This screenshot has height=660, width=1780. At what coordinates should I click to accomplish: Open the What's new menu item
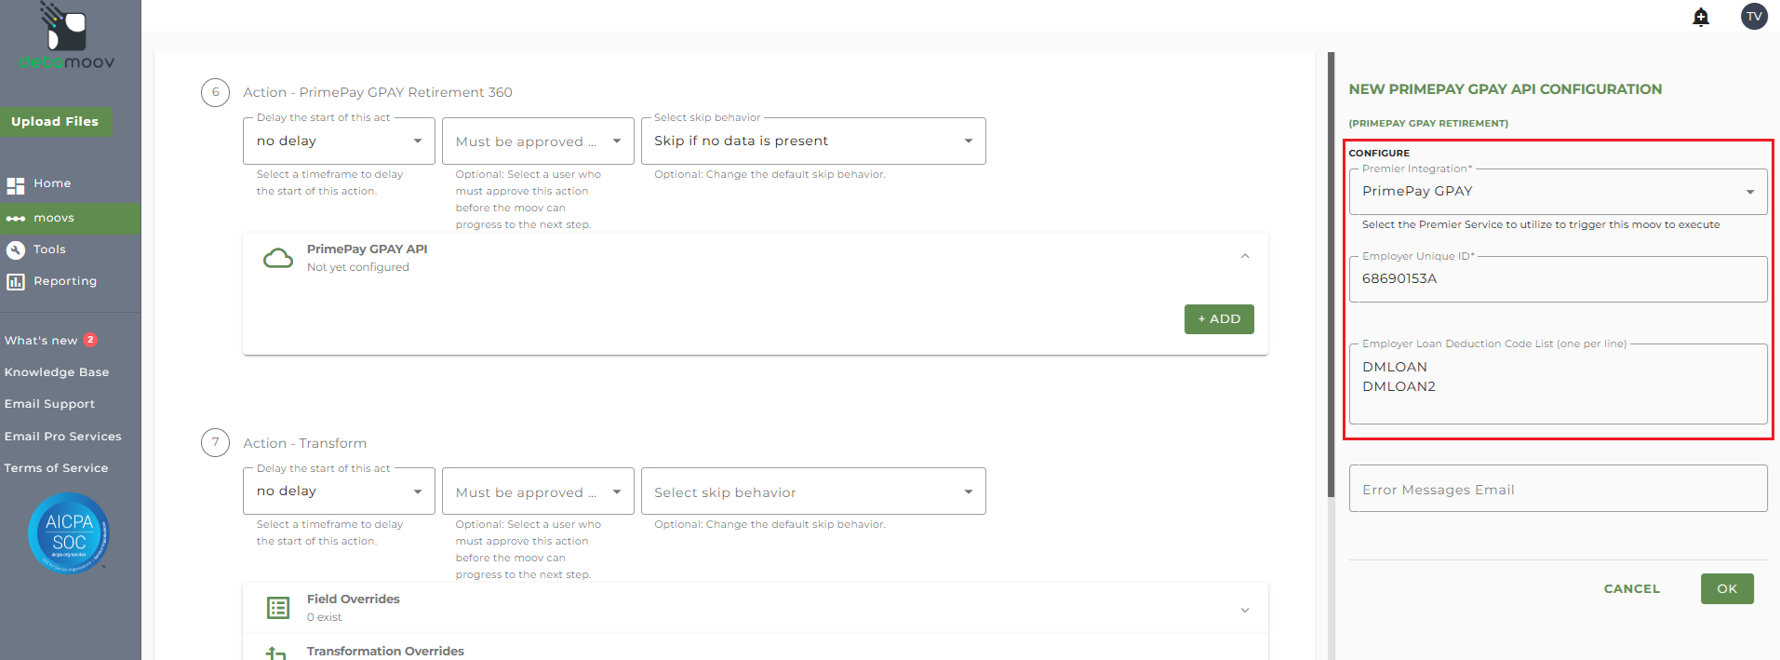42,341
